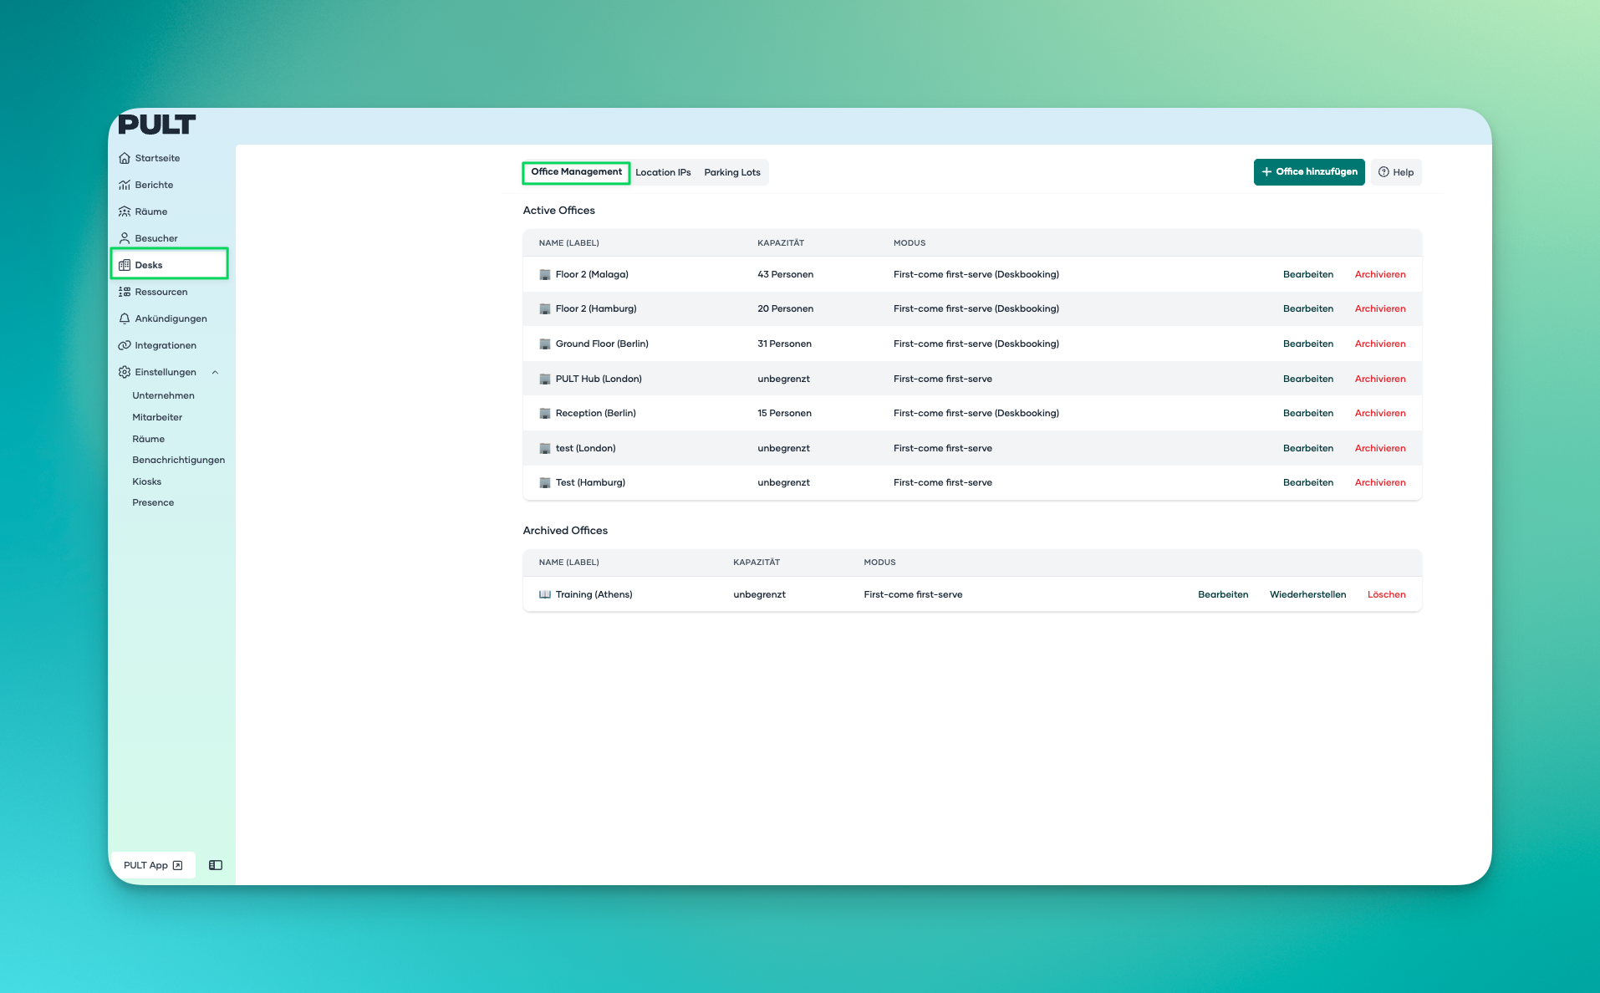Archive Reception (Berlin) office
The image size is (1600, 993).
(1380, 413)
